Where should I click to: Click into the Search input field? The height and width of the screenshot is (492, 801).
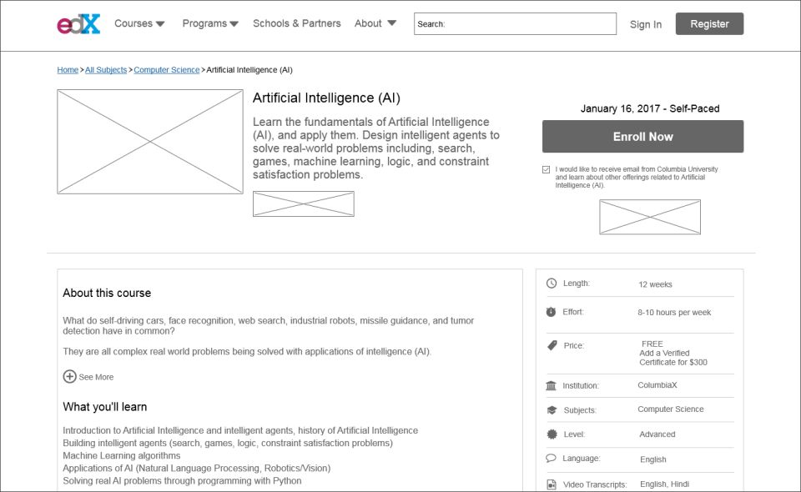tap(530, 24)
